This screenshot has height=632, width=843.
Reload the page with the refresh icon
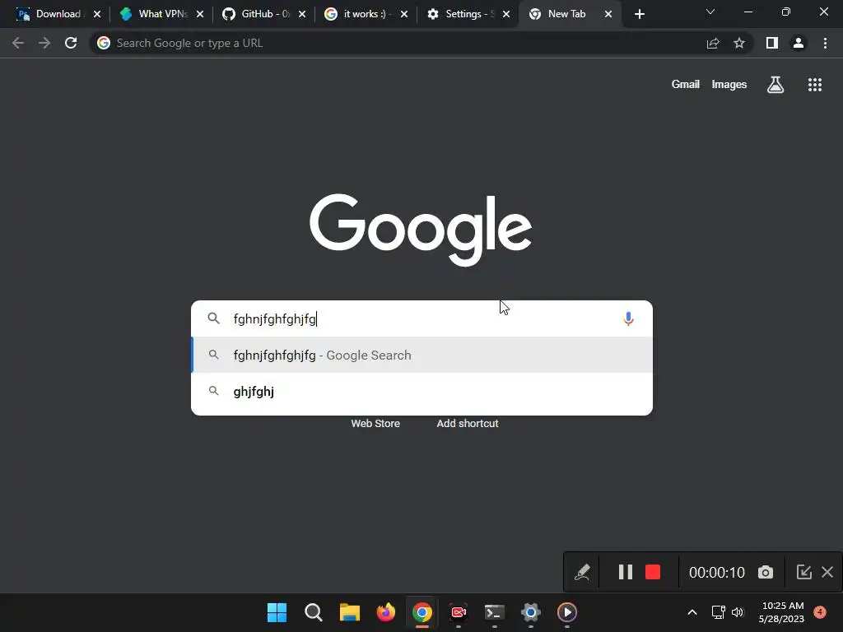71,43
